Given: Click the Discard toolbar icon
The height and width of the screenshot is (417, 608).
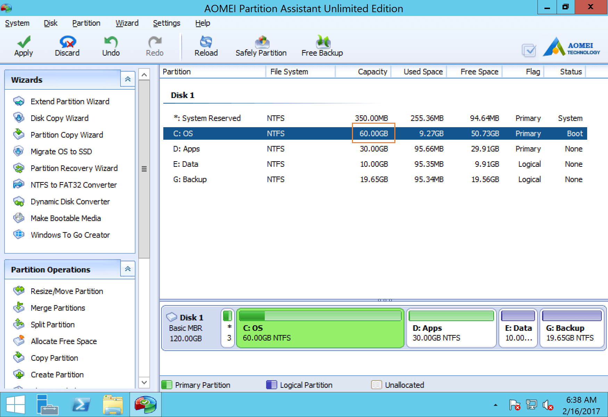Looking at the screenshot, I should click(x=67, y=42).
